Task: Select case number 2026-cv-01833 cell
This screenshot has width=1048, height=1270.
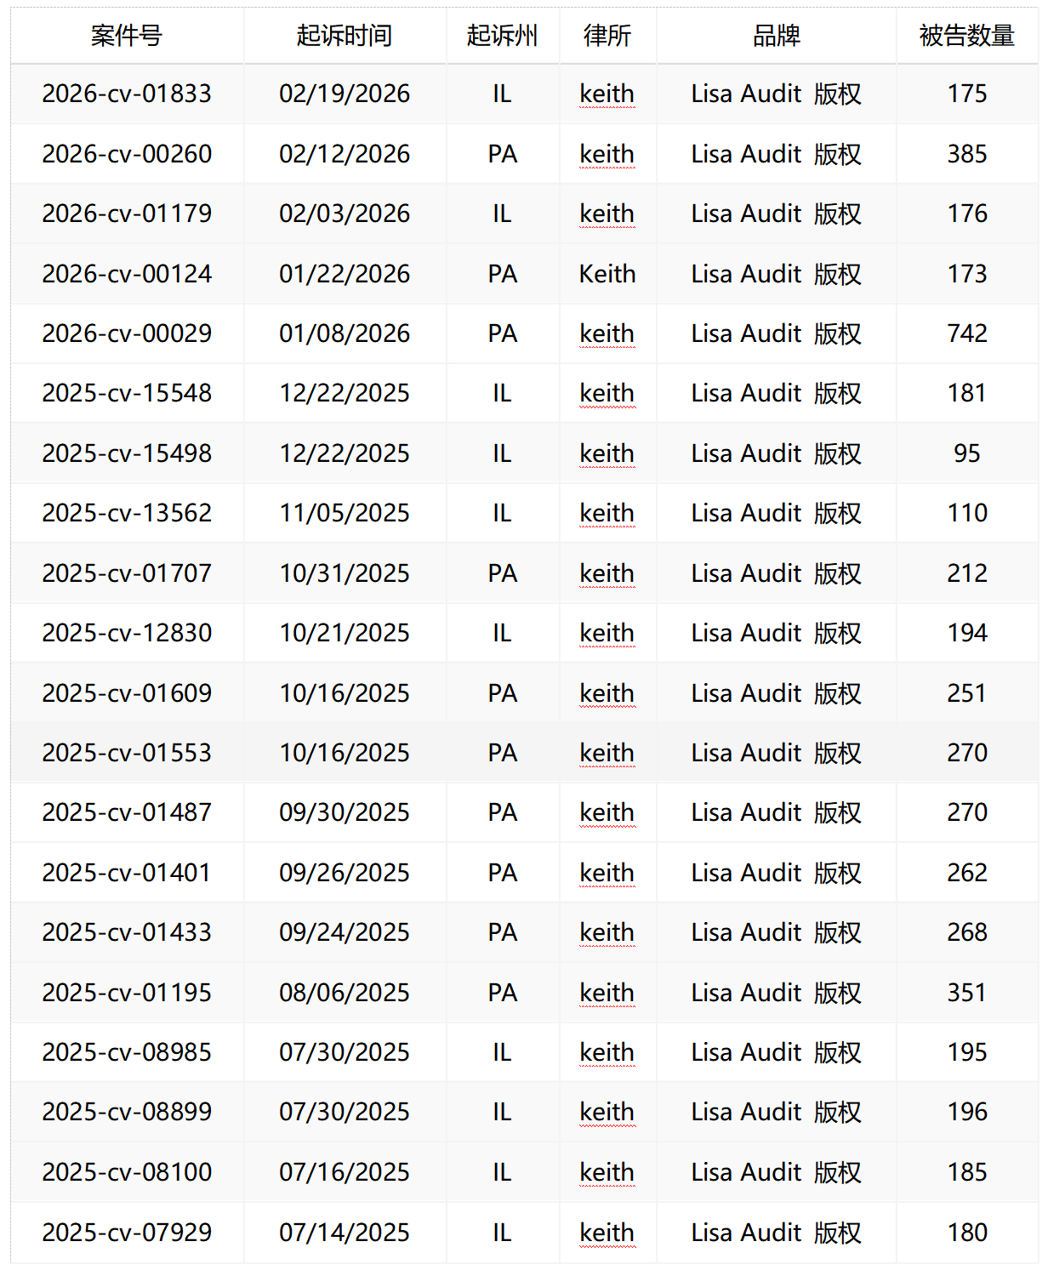Action: (x=127, y=94)
